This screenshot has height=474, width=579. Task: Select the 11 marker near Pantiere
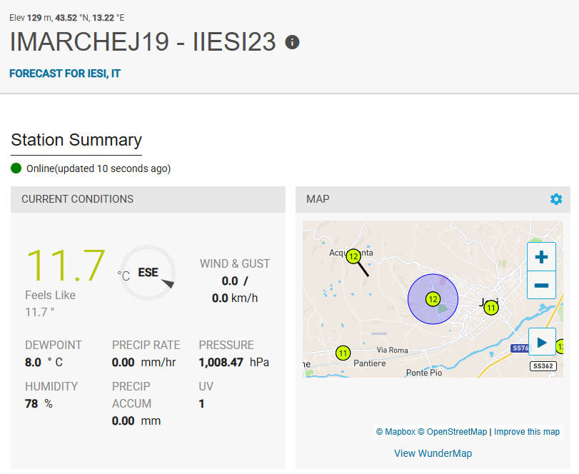click(343, 353)
